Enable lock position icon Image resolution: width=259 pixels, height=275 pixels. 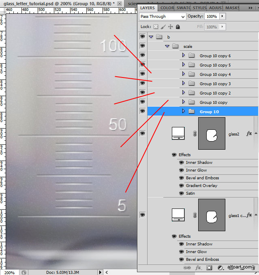coord(170,27)
